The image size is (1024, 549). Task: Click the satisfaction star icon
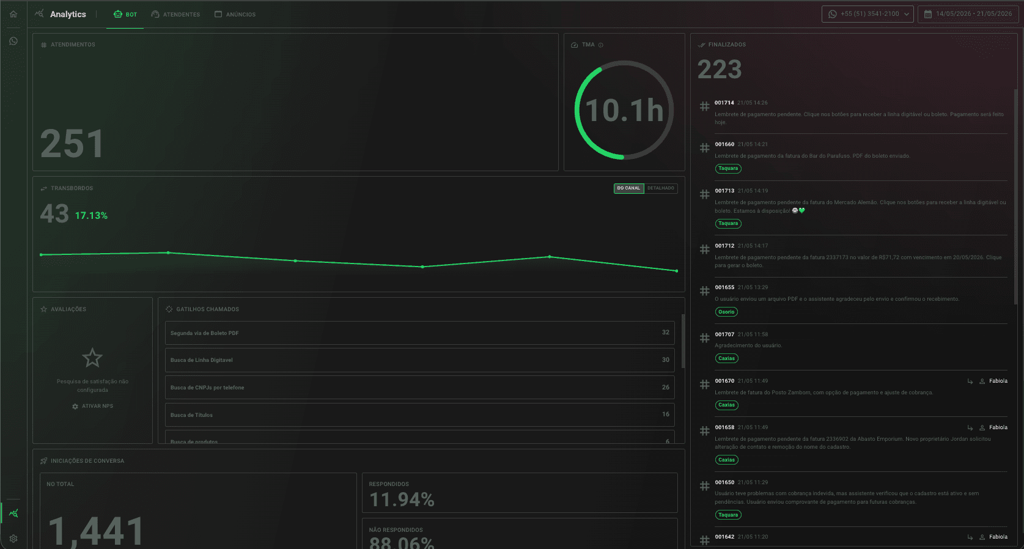click(x=92, y=358)
